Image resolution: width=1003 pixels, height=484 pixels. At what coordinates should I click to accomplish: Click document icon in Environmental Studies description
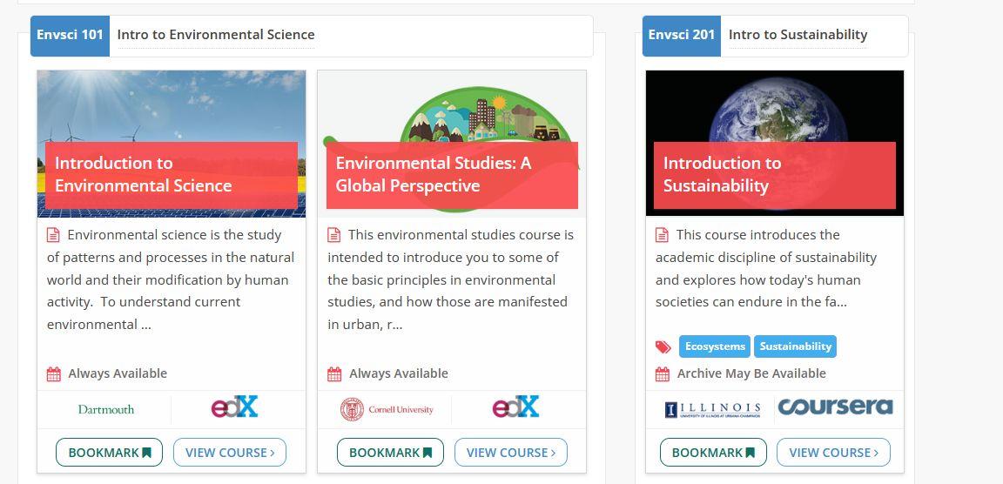334,235
